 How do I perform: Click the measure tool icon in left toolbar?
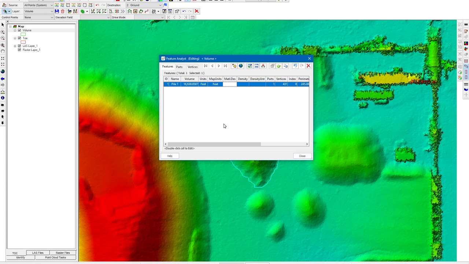click(x=3, y=92)
